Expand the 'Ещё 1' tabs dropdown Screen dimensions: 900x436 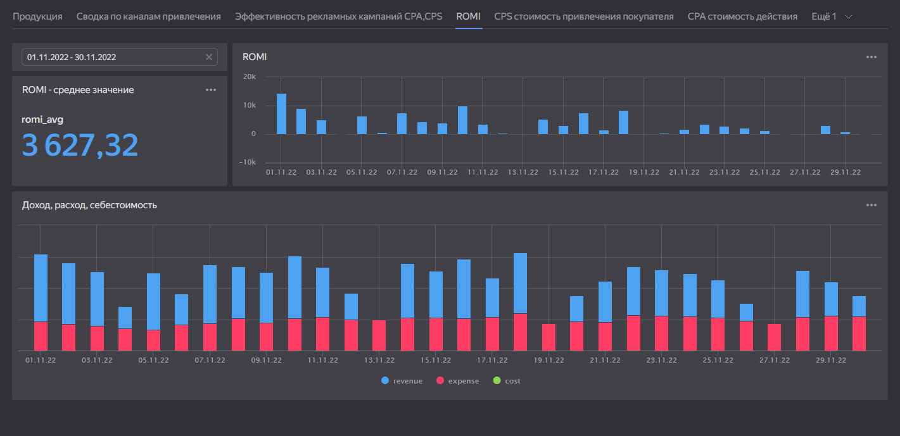pos(832,16)
